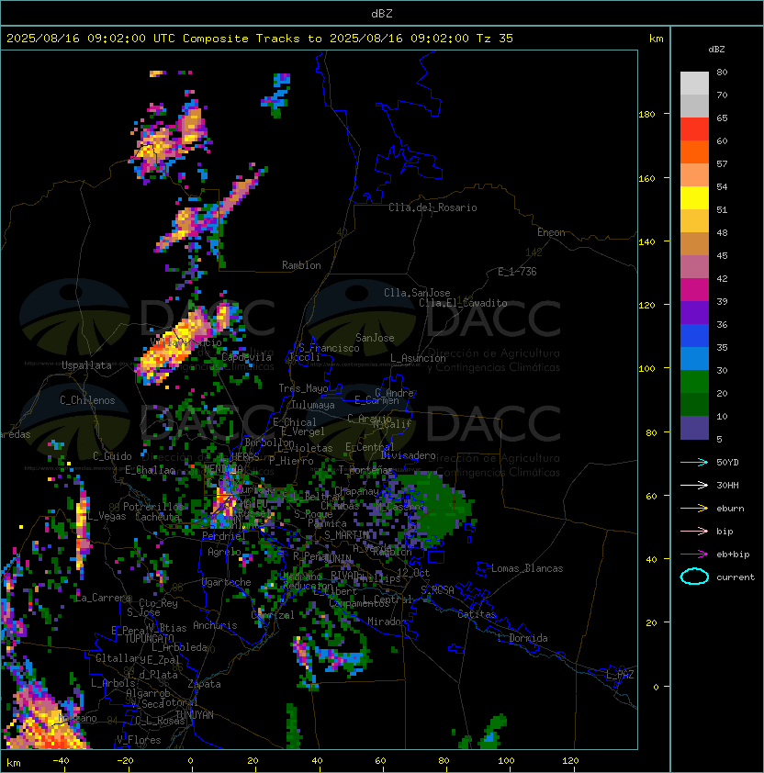Pick the purple 36–39 dBZ swatch

click(x=694, y=313)
